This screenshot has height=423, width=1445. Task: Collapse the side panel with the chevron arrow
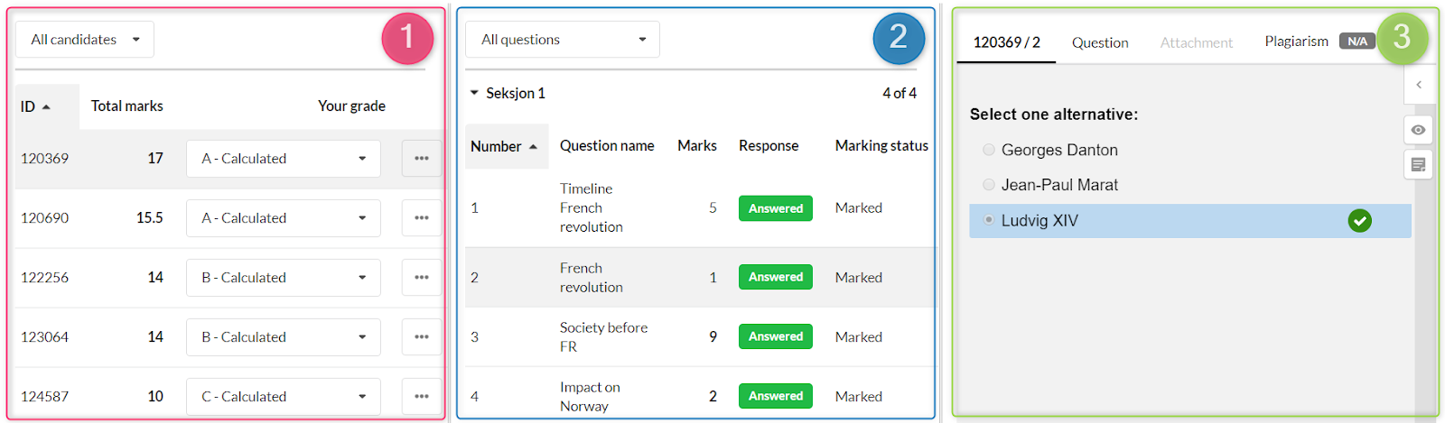click(x=1419, y=85)
